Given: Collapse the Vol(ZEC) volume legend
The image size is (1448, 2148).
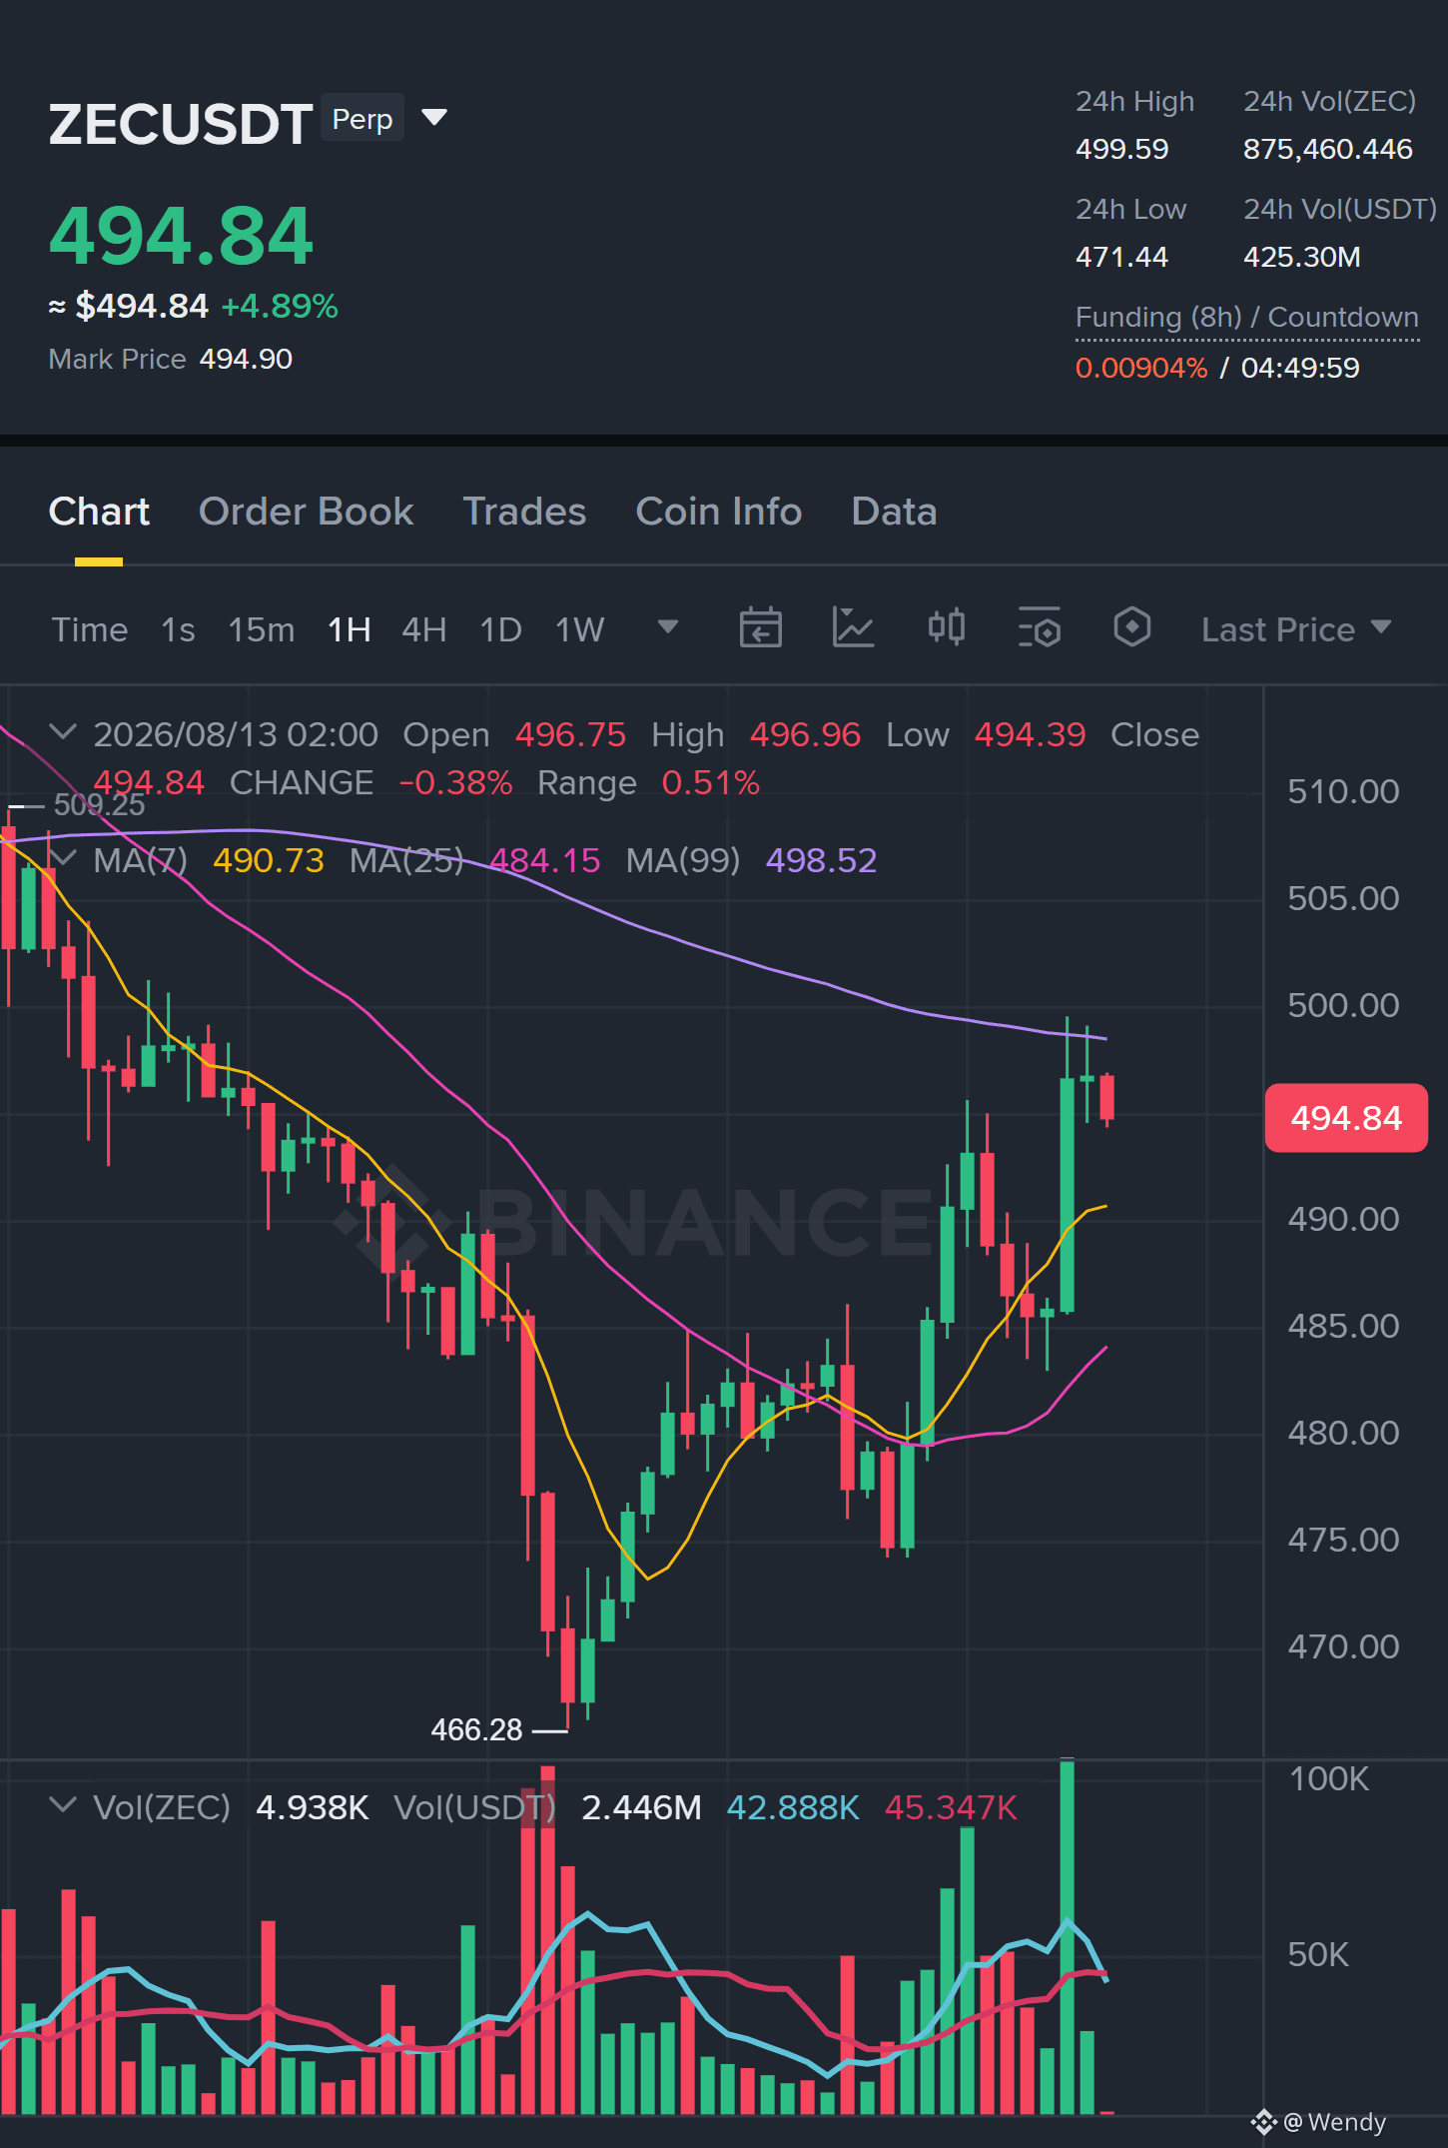Looking at the screenshot, I should coord(63,1805).
